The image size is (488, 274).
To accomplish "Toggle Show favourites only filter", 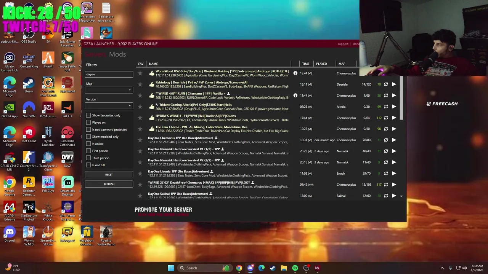I will click(x=88, y=115).
